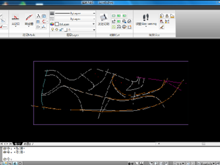Screen dimensions: 220x165
Task: Click second green rectangle icon in Cut top row
Action: pyautogui.click(x=119, y=16)
